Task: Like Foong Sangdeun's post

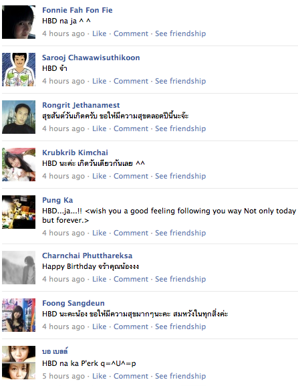Action: point(100,326)
